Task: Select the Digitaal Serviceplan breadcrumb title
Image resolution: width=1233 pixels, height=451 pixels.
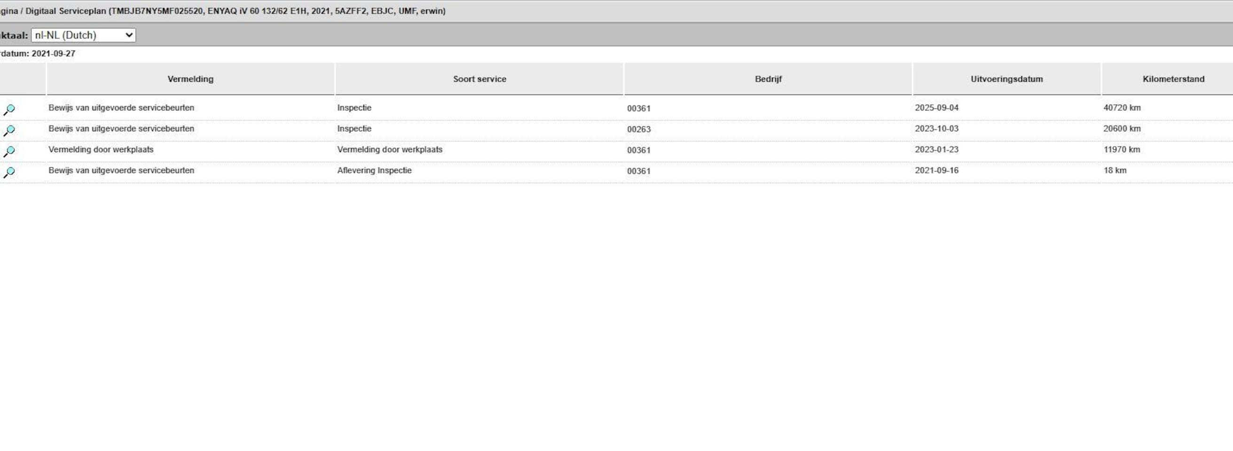Action: pos(65,11)
